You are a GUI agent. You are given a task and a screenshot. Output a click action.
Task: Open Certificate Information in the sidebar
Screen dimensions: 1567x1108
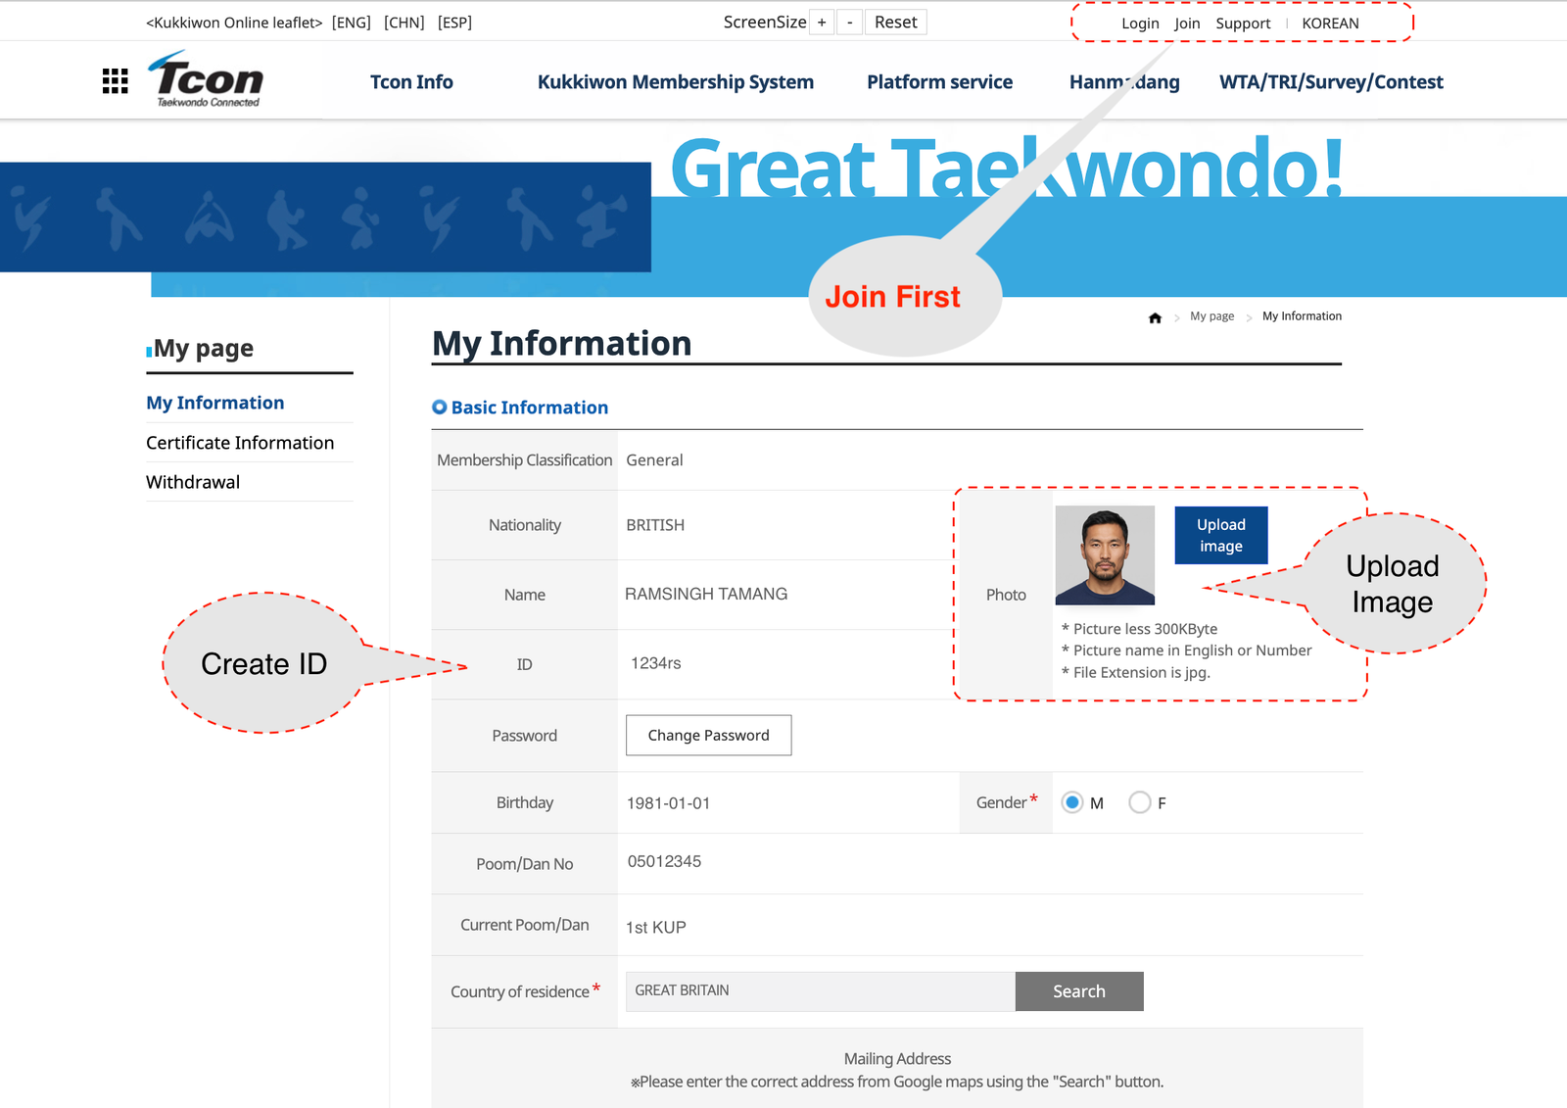(x=240, y=443)
